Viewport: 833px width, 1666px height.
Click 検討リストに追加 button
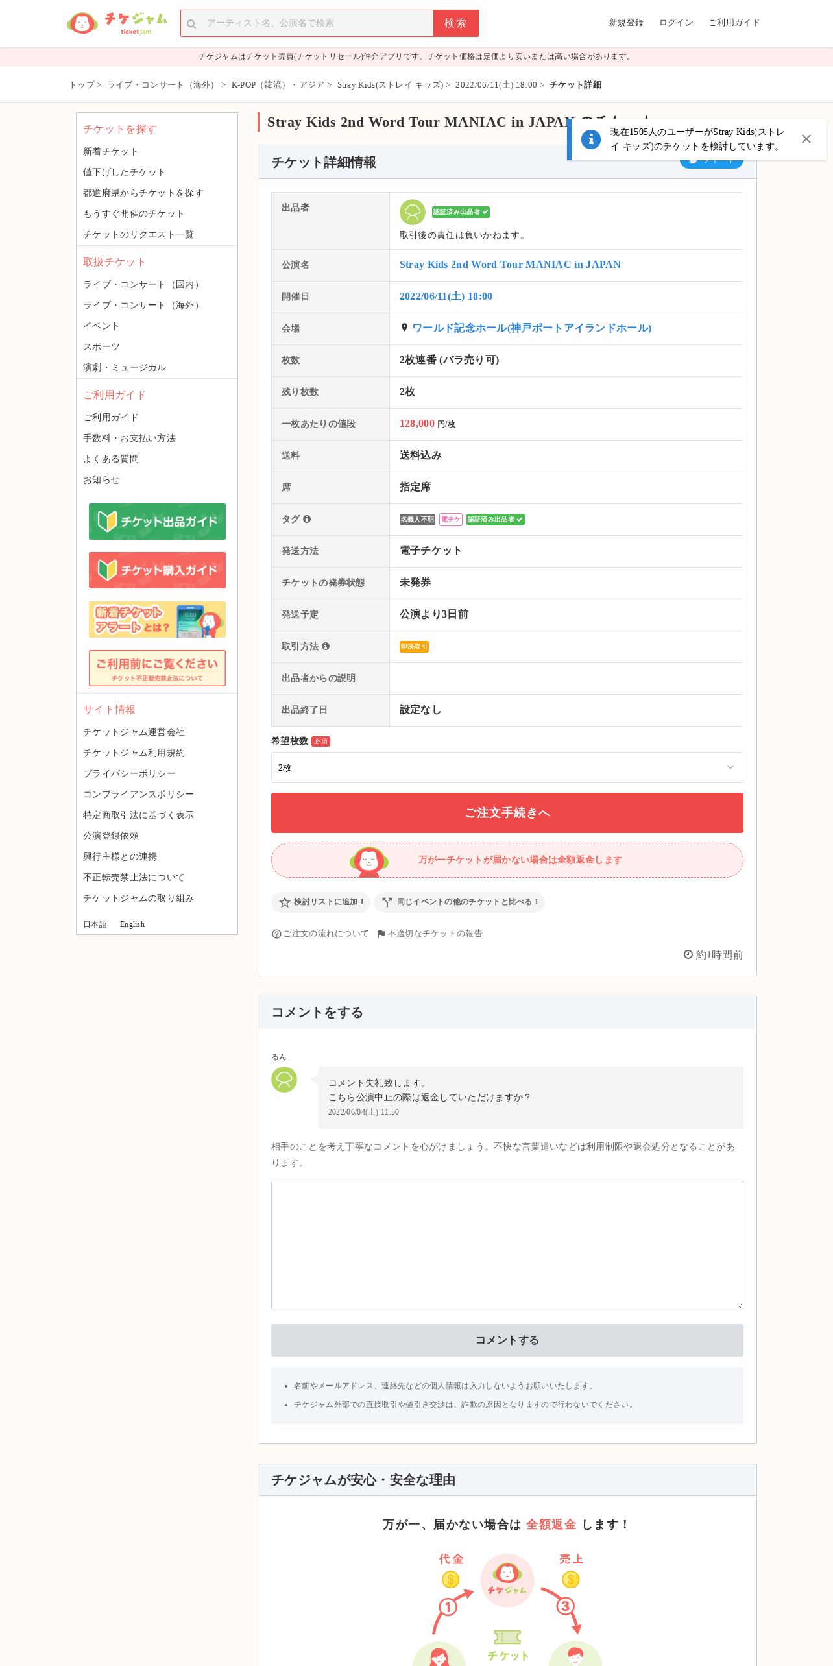[x=320, y=902]
